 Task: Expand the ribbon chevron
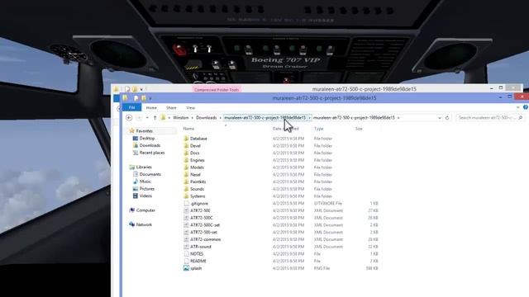518,107
